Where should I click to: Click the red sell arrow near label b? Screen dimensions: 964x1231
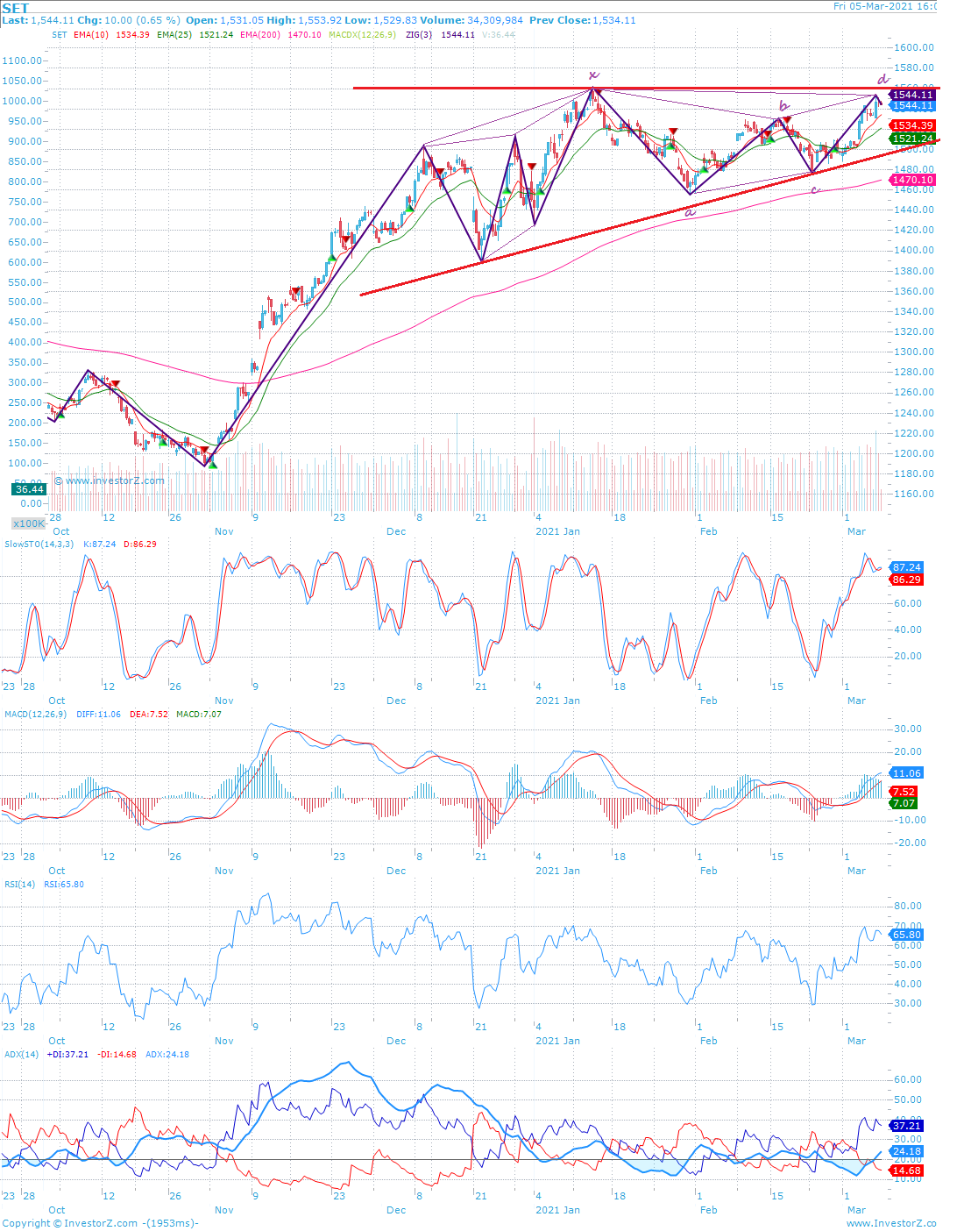coord(787,119)
